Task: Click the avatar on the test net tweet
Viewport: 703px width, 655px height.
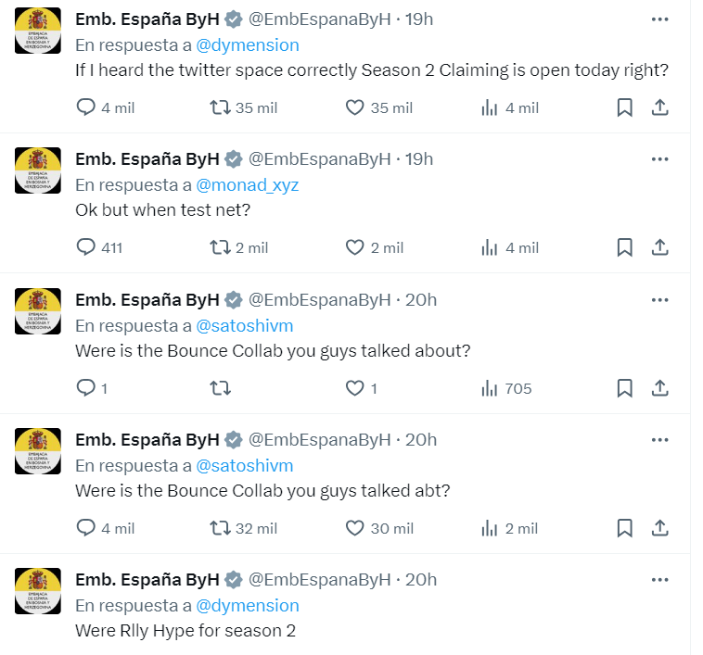Action: 38,170
